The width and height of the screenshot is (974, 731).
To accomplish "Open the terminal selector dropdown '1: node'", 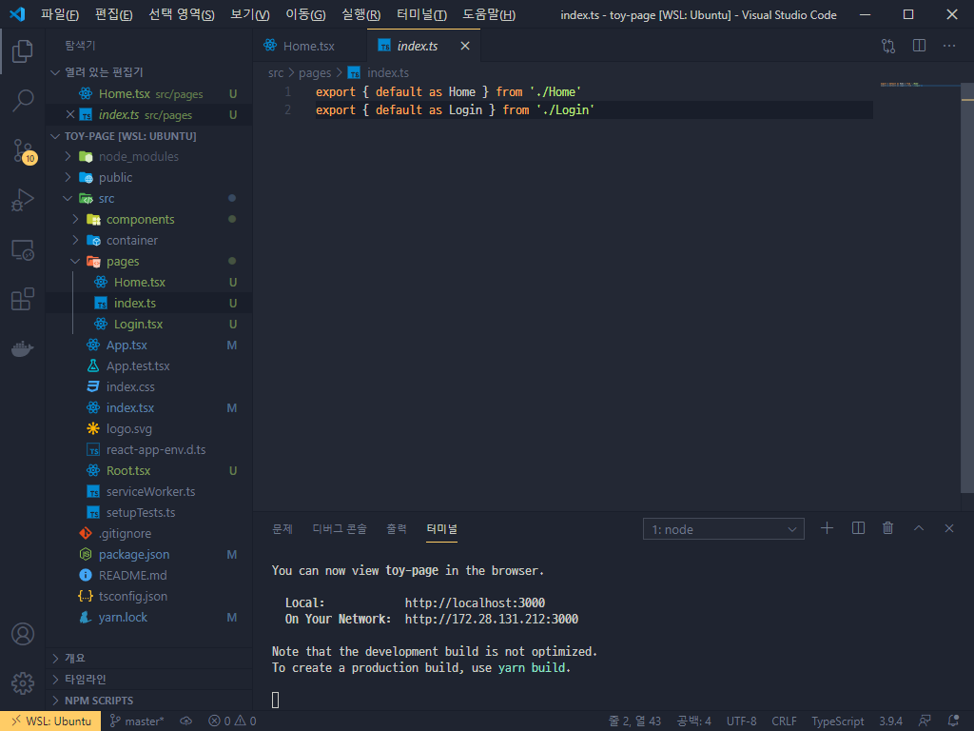I will click(724, 529).
